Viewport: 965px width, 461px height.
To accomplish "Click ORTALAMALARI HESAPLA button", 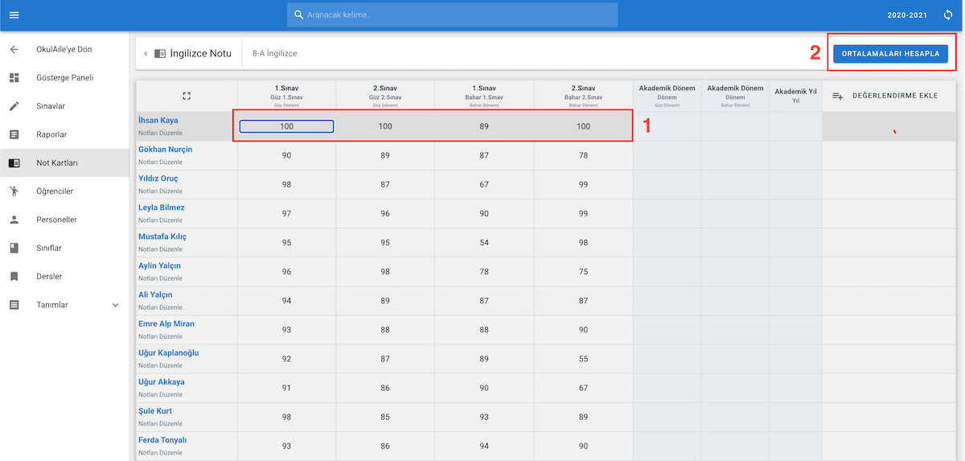I will click(890, 53).
